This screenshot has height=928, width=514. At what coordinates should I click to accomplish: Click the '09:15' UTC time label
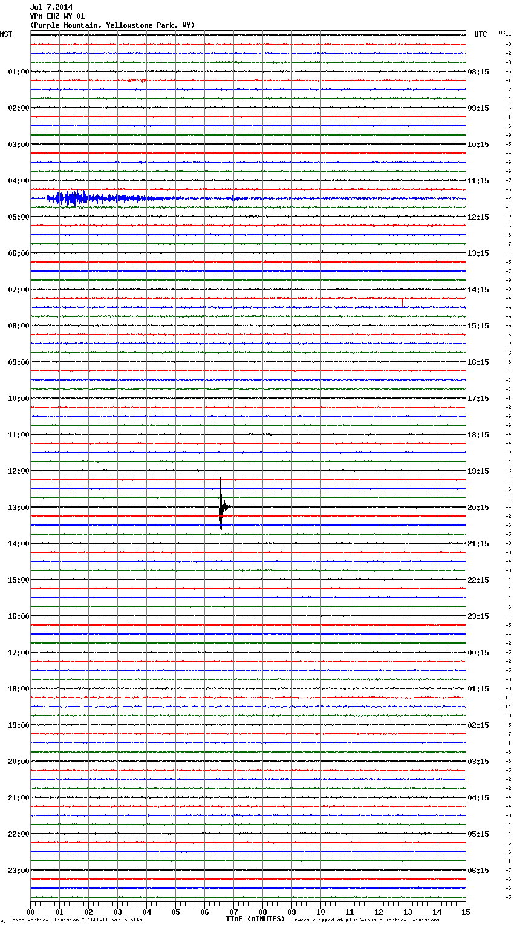(478, 108)
